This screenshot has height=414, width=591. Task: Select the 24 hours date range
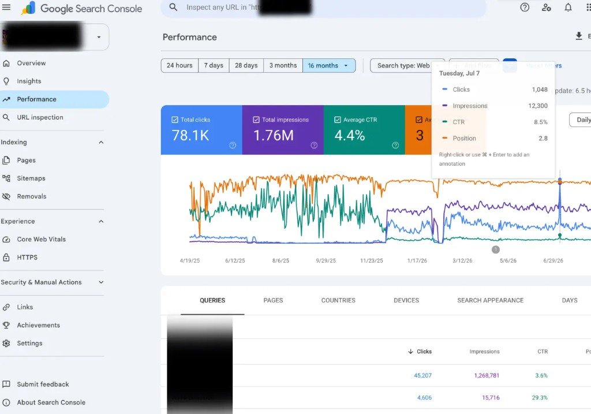179,66
